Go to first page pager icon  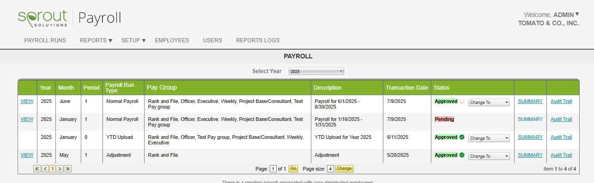37,169
